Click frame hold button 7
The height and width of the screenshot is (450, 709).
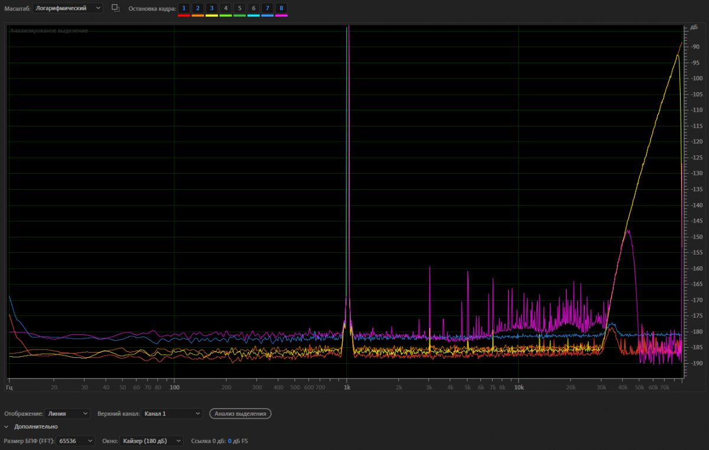[268, 8]
